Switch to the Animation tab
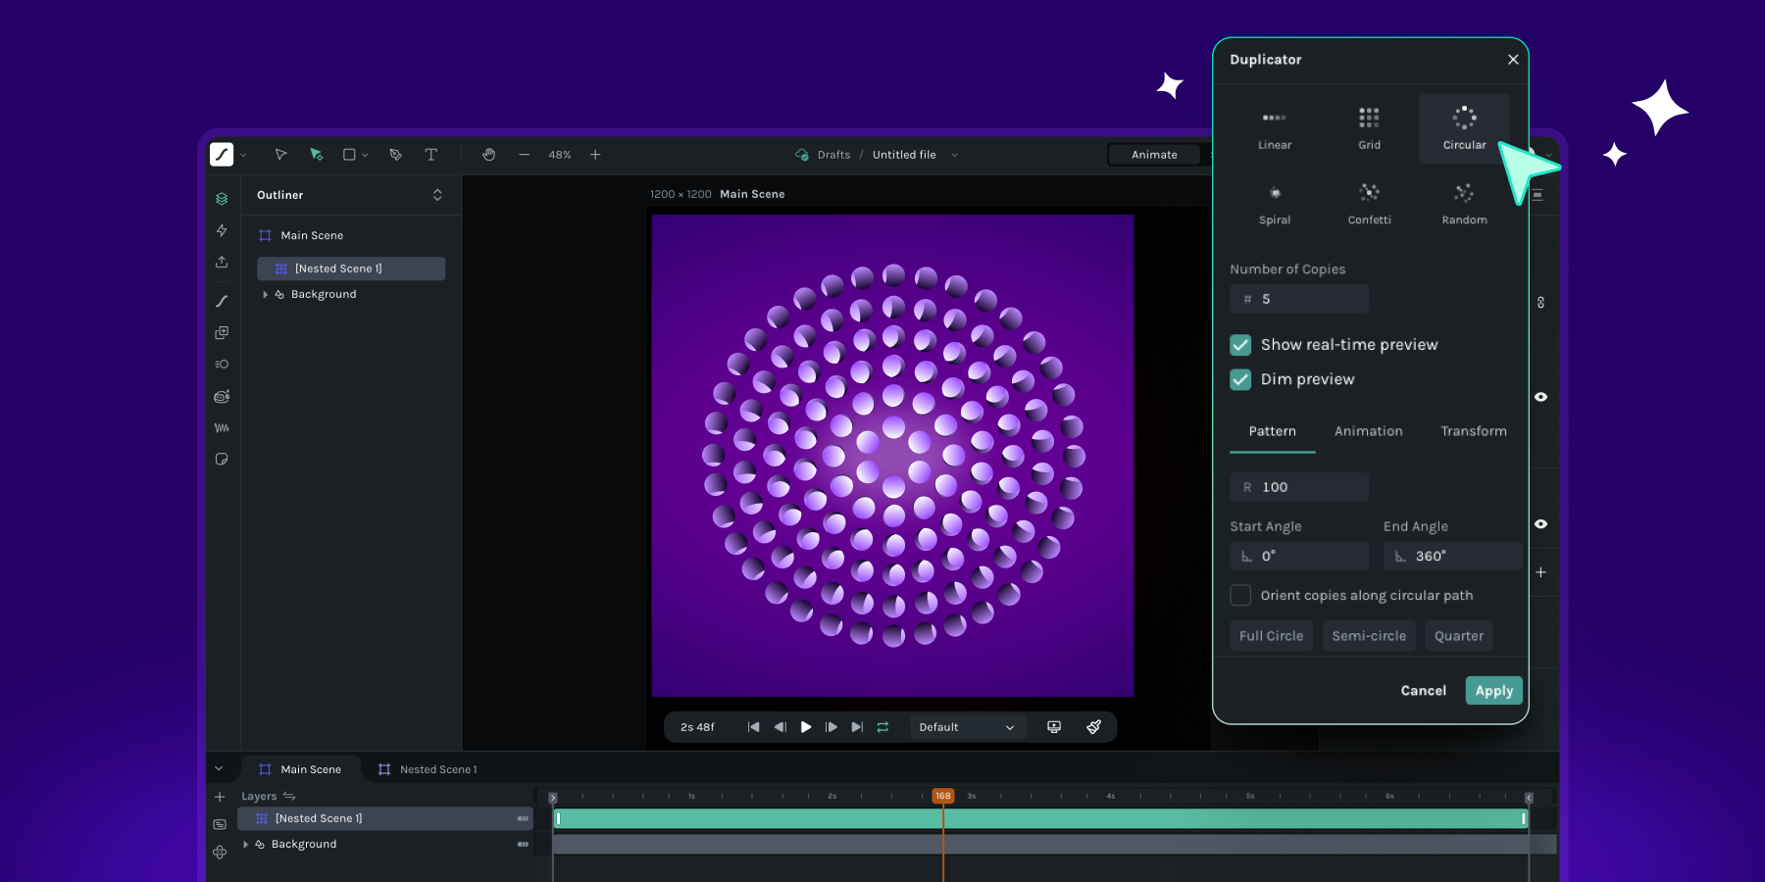This screenshot has width=1765, height=882. [x=1368, y=431]
